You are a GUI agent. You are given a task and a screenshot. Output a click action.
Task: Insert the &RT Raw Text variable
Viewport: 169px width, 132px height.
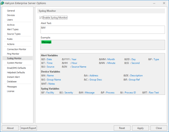point(154,92)
